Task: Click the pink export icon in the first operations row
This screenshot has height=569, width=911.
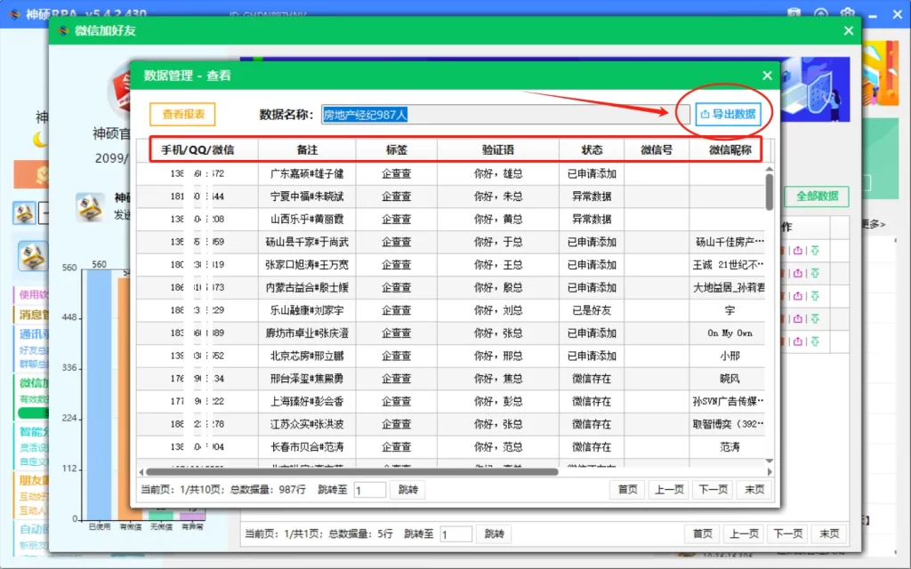Action: point(799,251)
